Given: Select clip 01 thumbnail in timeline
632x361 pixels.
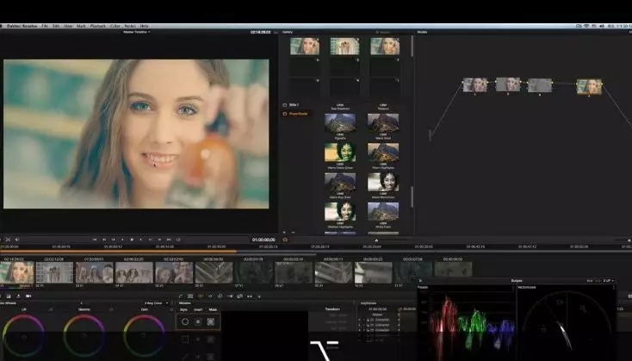Looking at the screenshot, I should tap(17, 272).
